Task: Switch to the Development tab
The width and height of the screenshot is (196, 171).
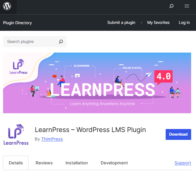Action: click(114, 163)
